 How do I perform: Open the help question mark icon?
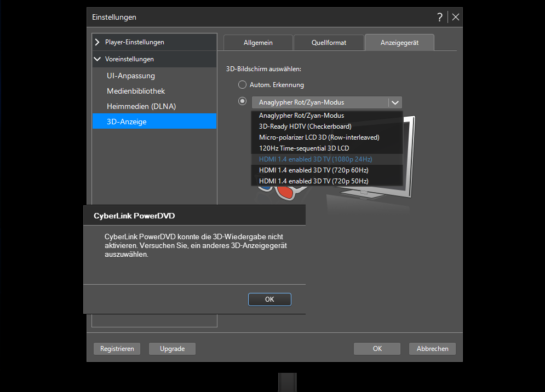pos(440,17)
